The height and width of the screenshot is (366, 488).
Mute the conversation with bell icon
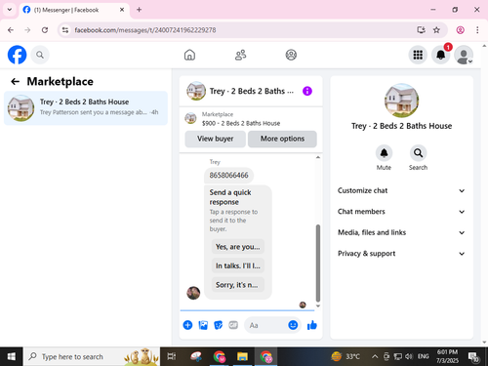coord(384,153)
